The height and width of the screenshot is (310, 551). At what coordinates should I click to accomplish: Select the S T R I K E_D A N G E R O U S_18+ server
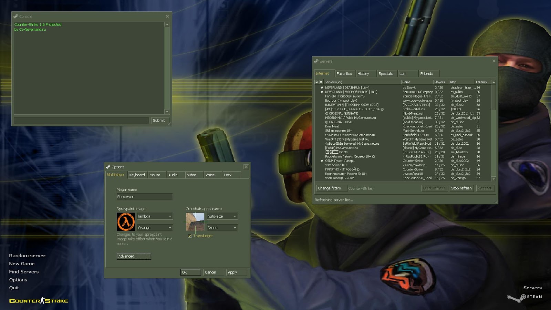click(403, 109)
